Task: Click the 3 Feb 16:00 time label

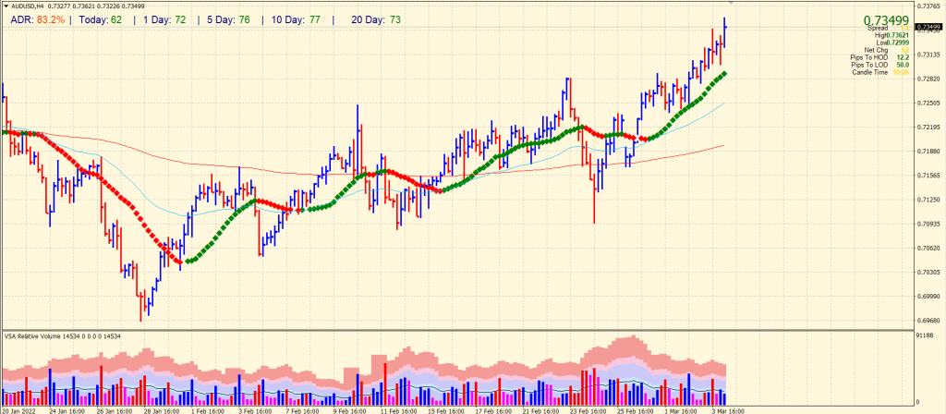Action: click(257, 409)
